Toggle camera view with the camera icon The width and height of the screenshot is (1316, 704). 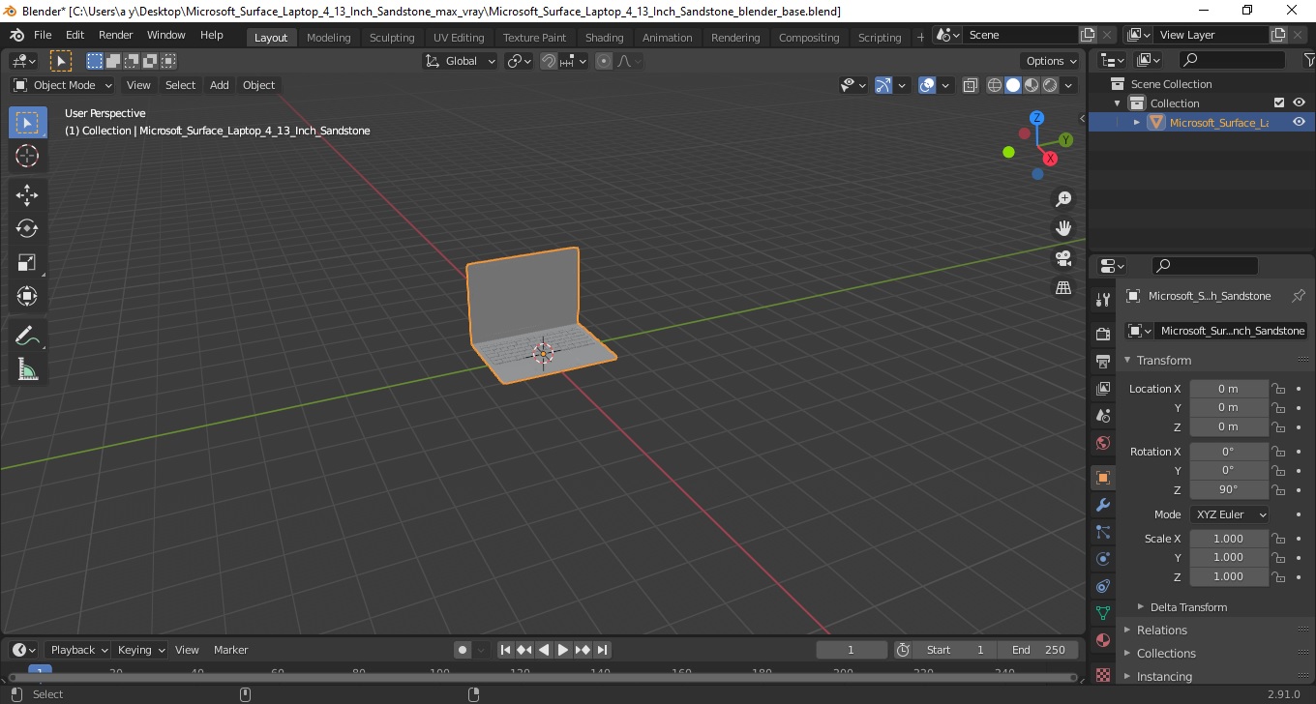[1063, 258]
